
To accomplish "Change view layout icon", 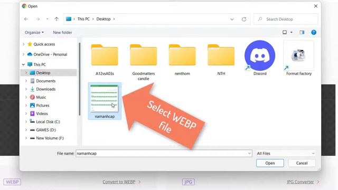I will click(285, 32).
